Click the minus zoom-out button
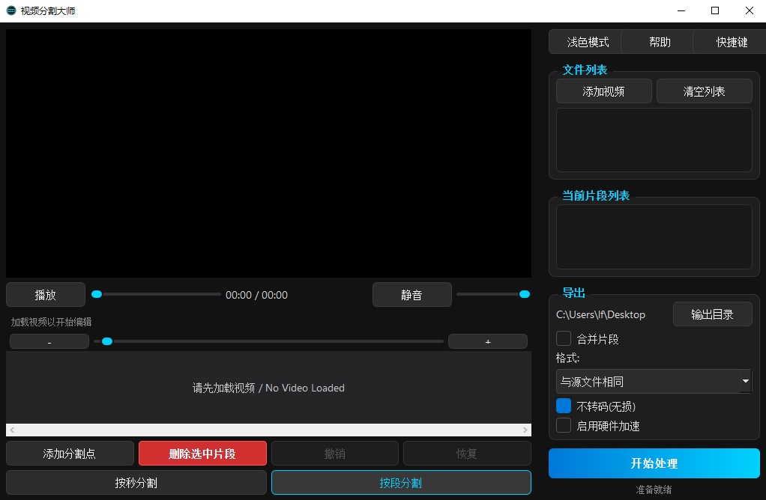Viewport: 766px width, 500px height. (49, 341)
